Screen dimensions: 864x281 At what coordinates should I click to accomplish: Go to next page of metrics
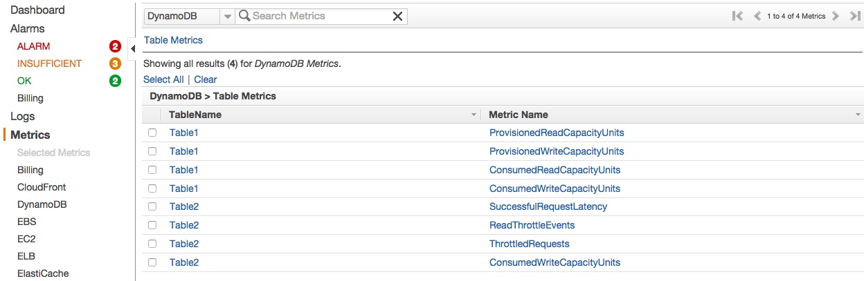click(x=836, y=16)
